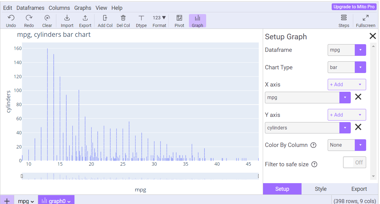Viewport: 380px width, 204px height.
Task: Select the Del Col trash icon
Action: [x=123, y=18]
